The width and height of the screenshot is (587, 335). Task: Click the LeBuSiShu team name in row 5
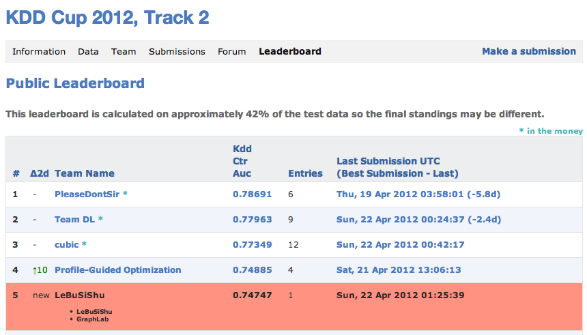(80, 295)
